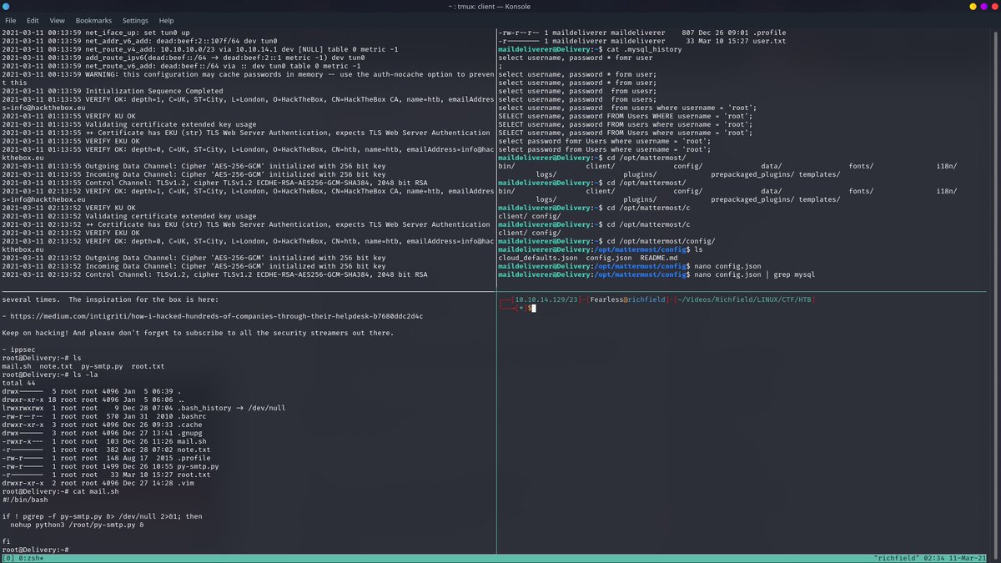
Task: Click README.md in ls output
Action: (x=661, y=259)
